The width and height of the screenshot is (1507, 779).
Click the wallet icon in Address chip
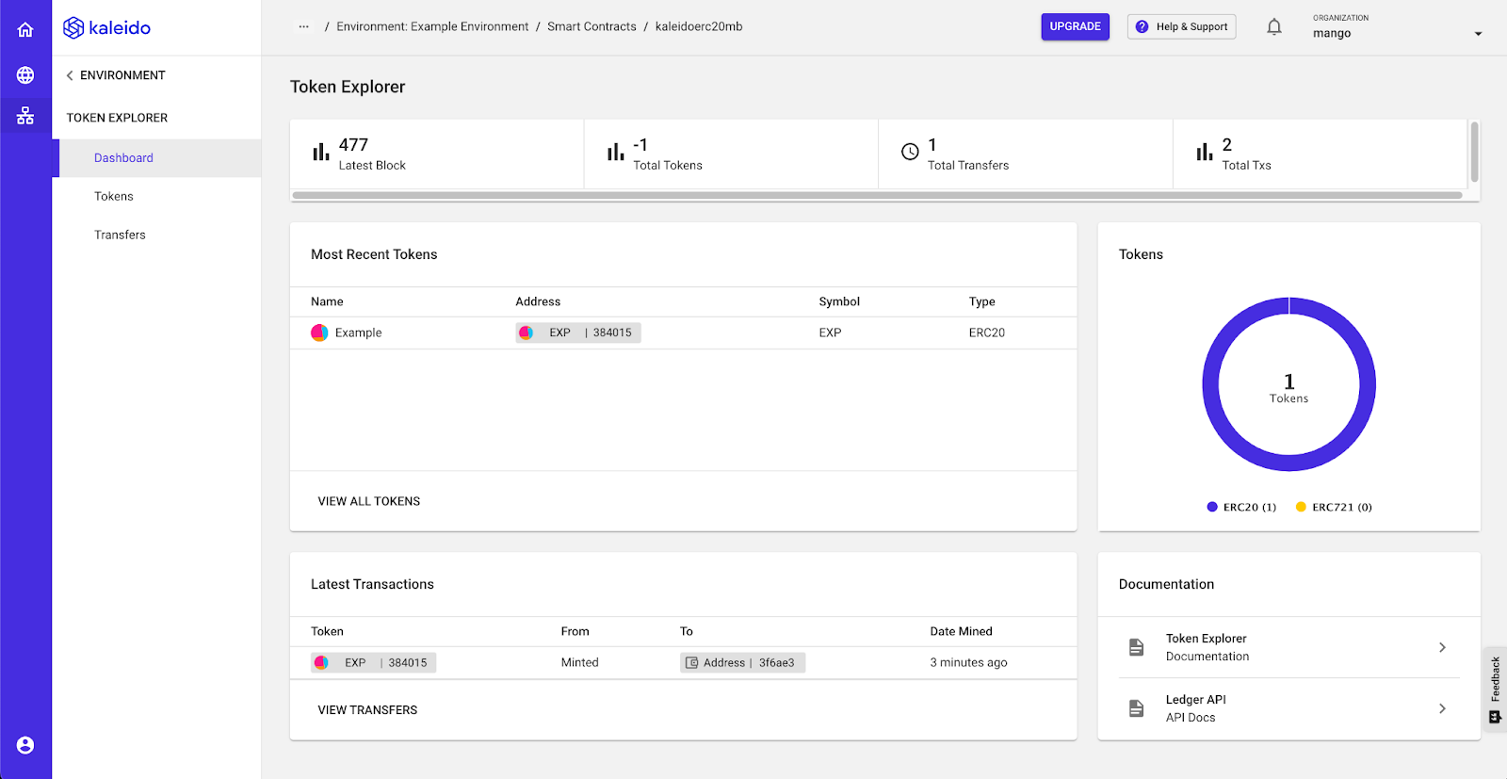[692, 663]
